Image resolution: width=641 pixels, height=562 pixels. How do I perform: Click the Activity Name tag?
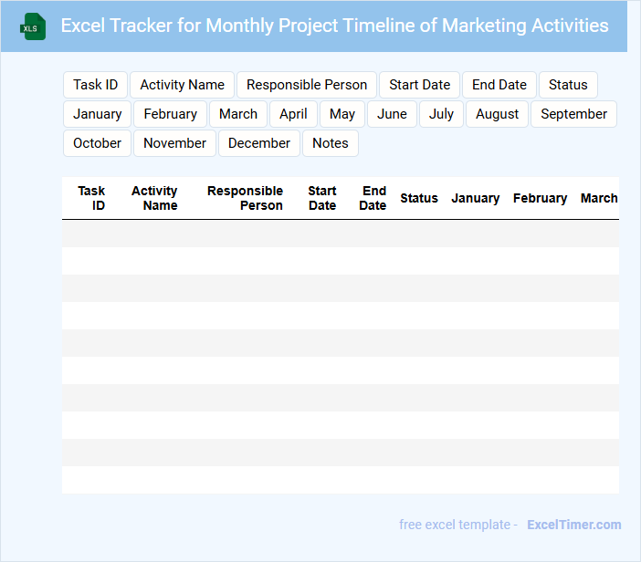click(x=182, y=85)
